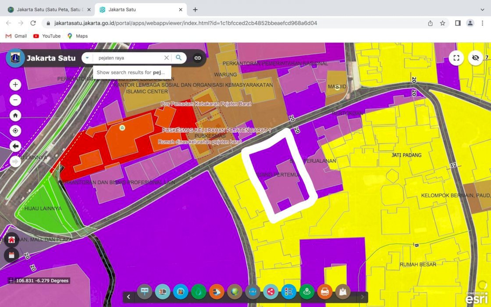The width and height of the screenshot is (491, 307).
Task: Open the share widget in bottom toolbar
Action: click(270, 292)
